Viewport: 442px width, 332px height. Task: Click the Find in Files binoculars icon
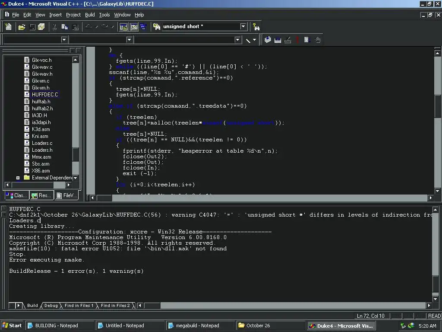(157, 27)
